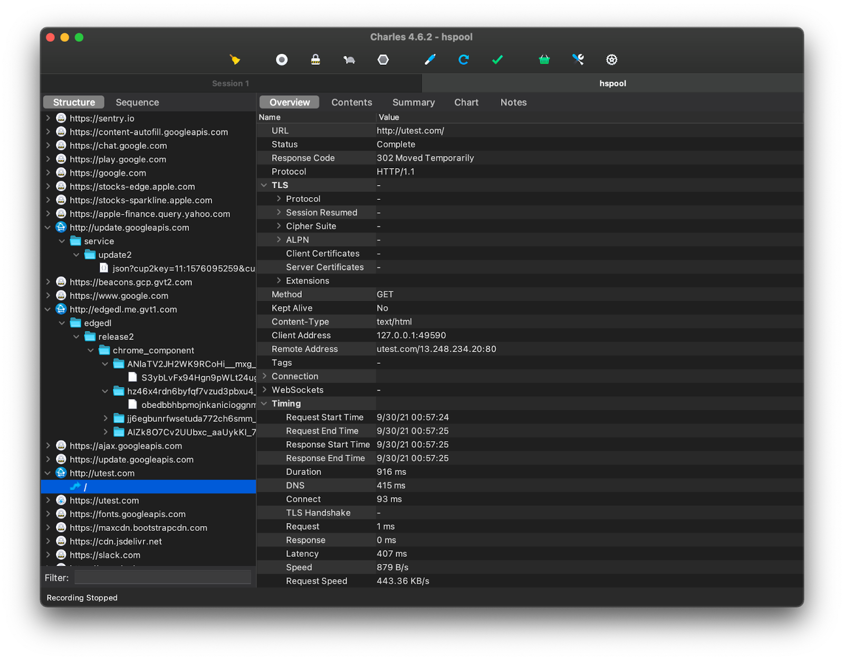844x660 pixels.
Task: Enable breakpoints using the hexagon icon
Action: tap(383, 60)
